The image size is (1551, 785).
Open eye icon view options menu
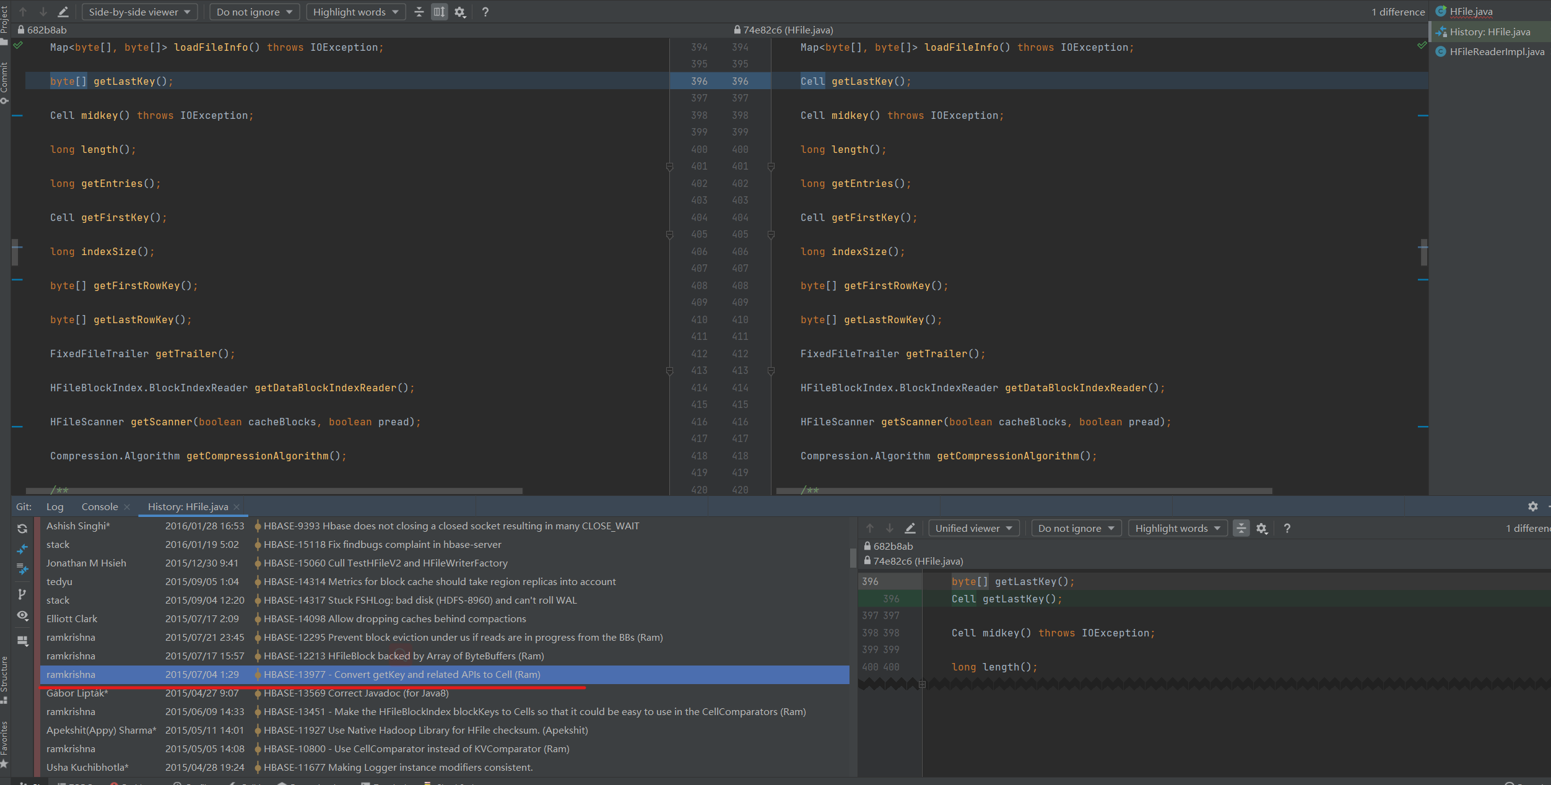[22, 616]
